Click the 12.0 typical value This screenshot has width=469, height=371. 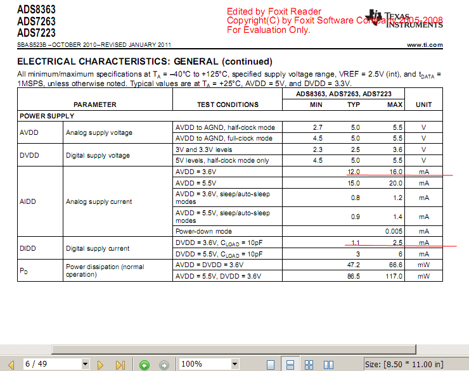(x=354, y=172)
